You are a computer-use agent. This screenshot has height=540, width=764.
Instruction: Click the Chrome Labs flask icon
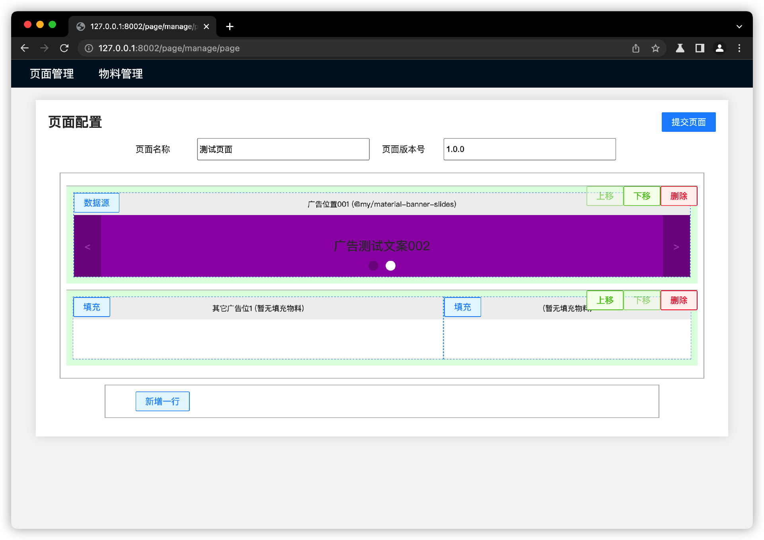pos(680,48)
